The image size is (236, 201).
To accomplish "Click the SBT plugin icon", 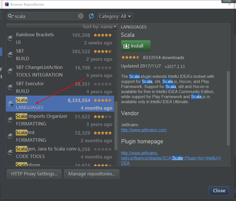I will tap(10, 55).
